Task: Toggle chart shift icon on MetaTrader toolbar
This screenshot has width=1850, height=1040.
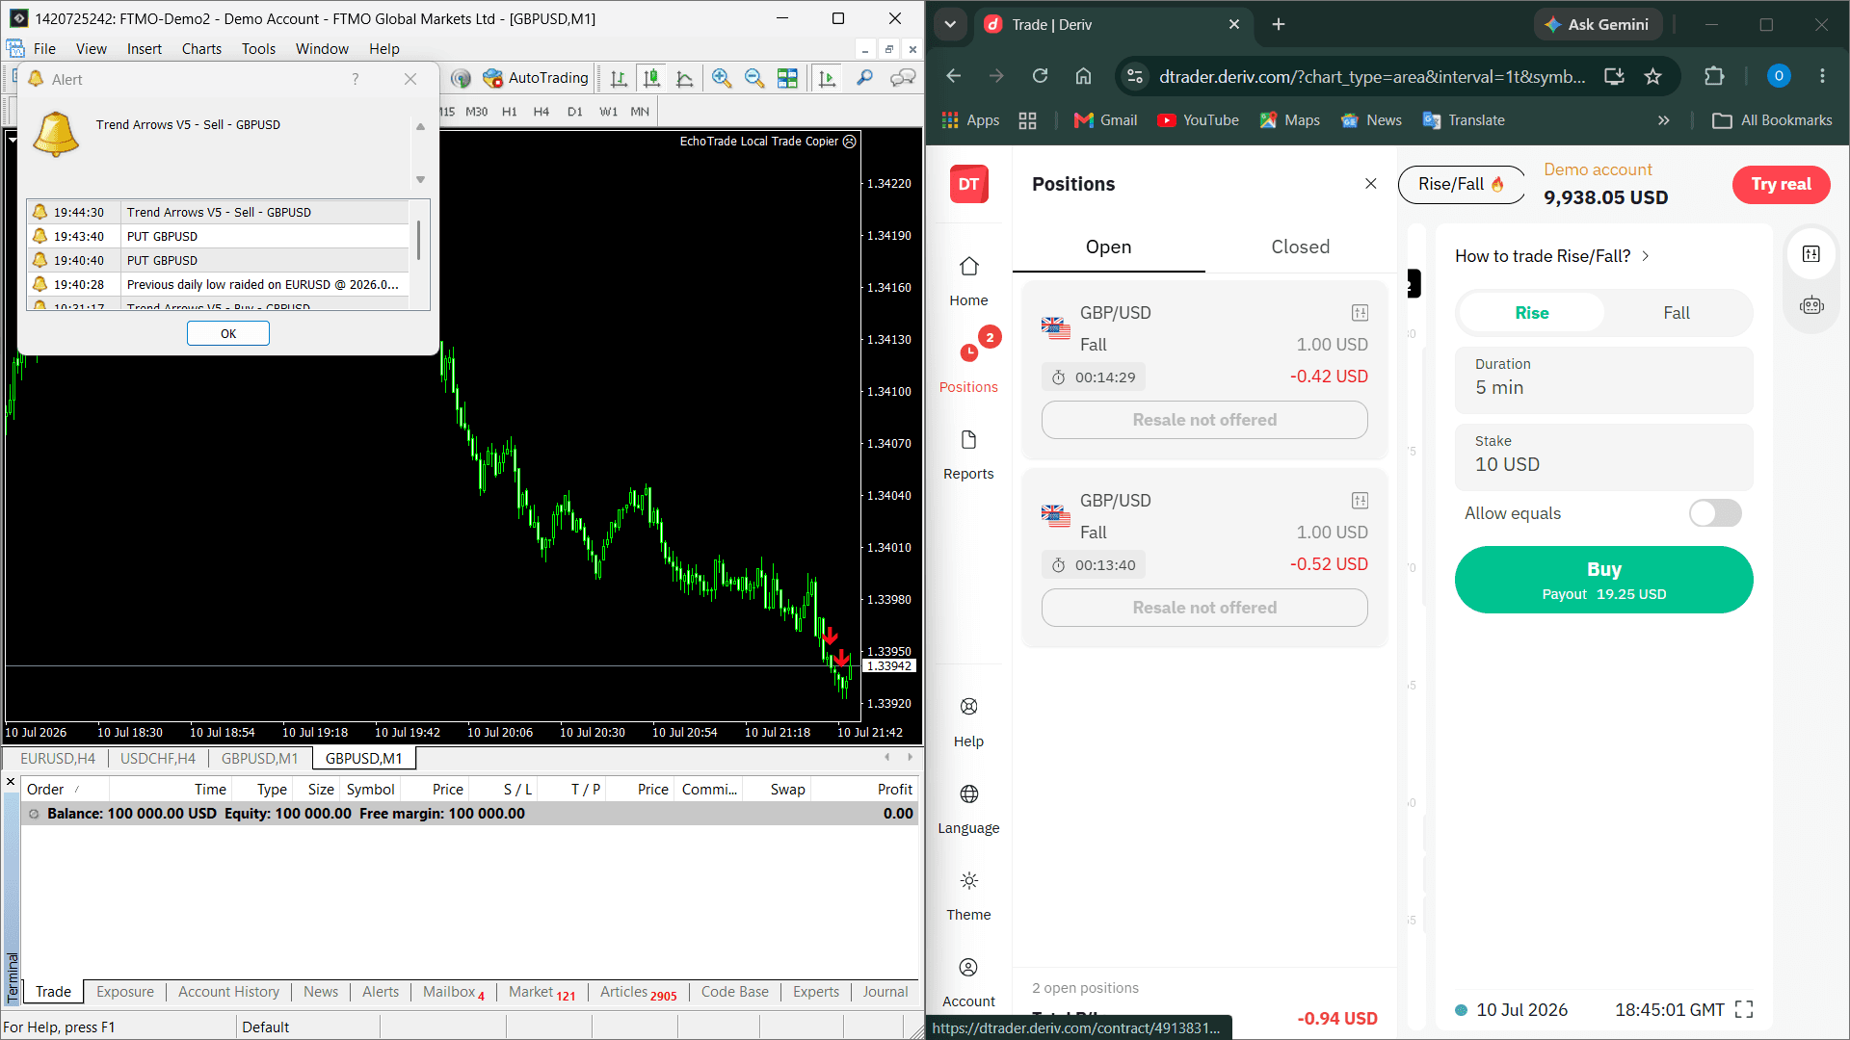Action: coord(827,78)
